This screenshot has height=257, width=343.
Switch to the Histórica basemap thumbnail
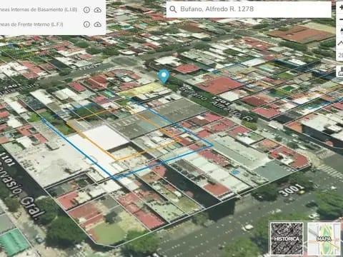point(287,238)
